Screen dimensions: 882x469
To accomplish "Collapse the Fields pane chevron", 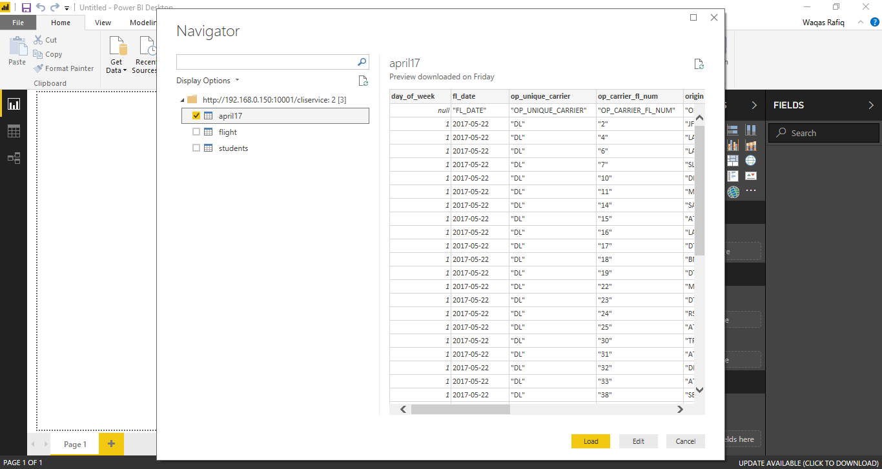I will tap(871, 105).
